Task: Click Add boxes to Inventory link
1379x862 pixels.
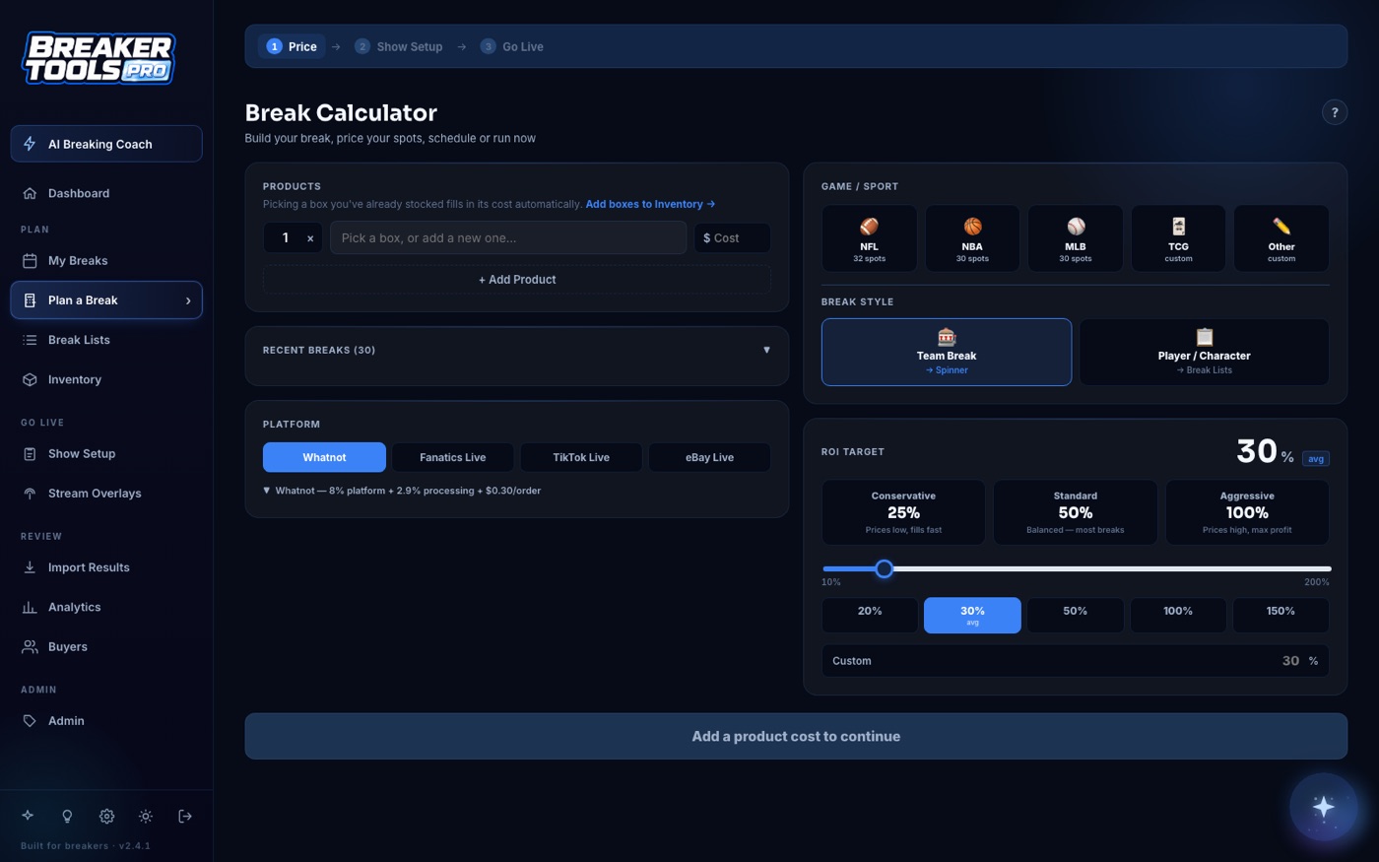Action: (650, 204)
